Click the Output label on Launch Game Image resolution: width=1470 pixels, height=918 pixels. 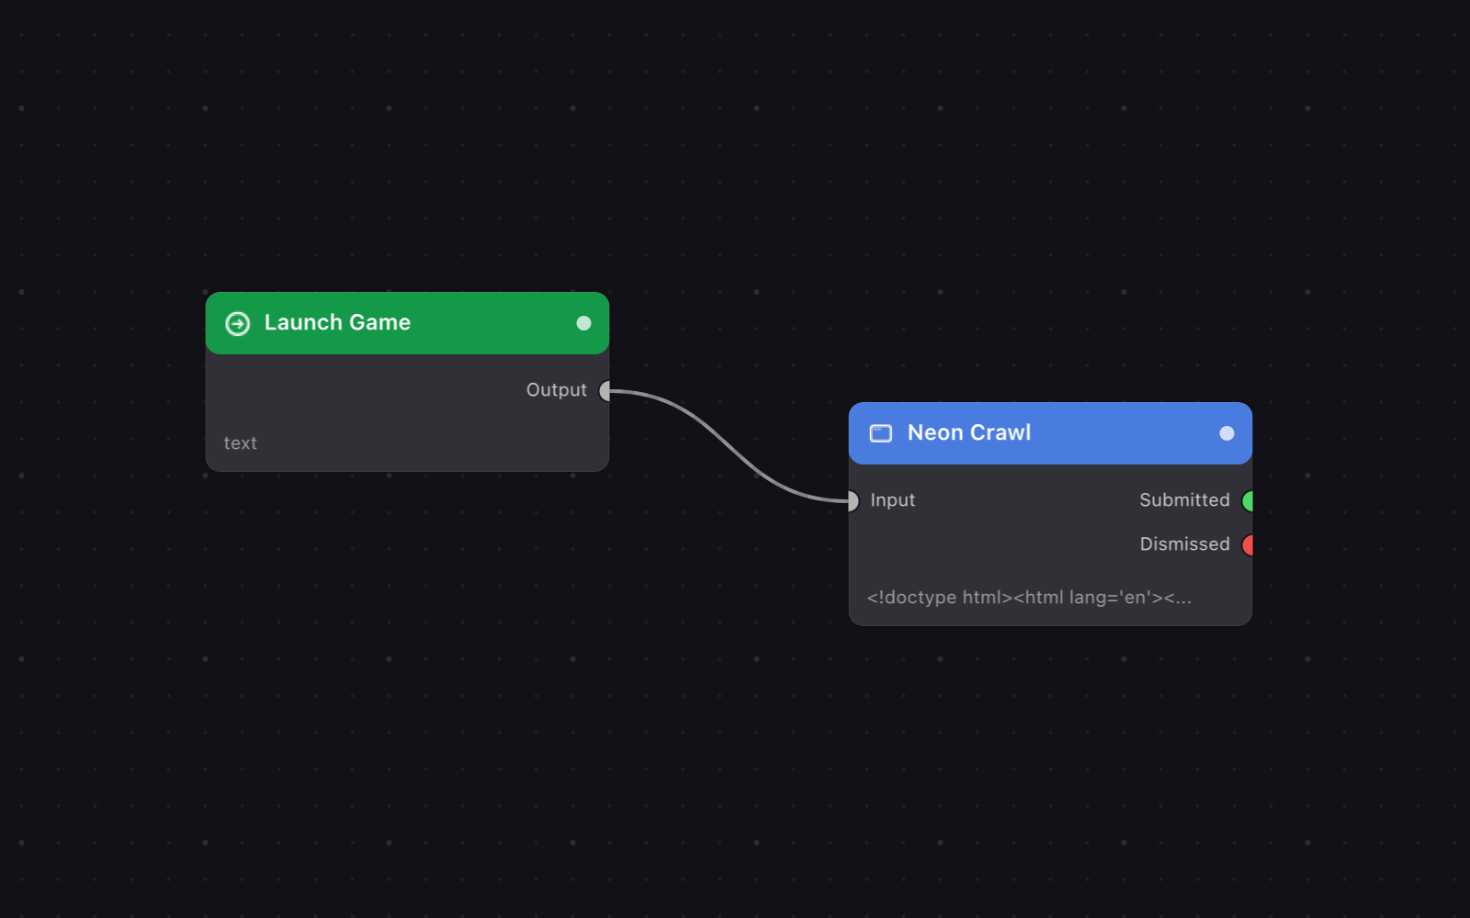556,390
